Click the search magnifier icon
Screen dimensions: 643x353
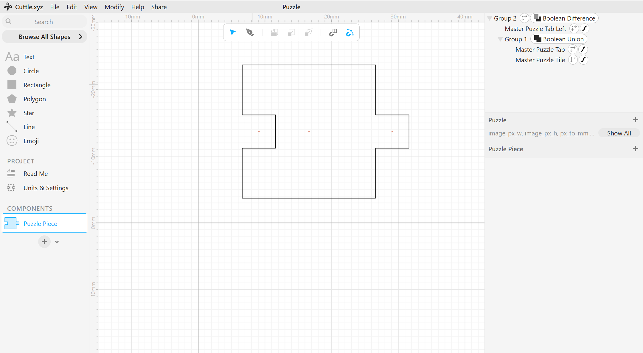point(9,21)
